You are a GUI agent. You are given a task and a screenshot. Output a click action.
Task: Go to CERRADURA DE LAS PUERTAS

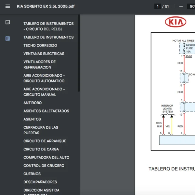coord(41,130)
